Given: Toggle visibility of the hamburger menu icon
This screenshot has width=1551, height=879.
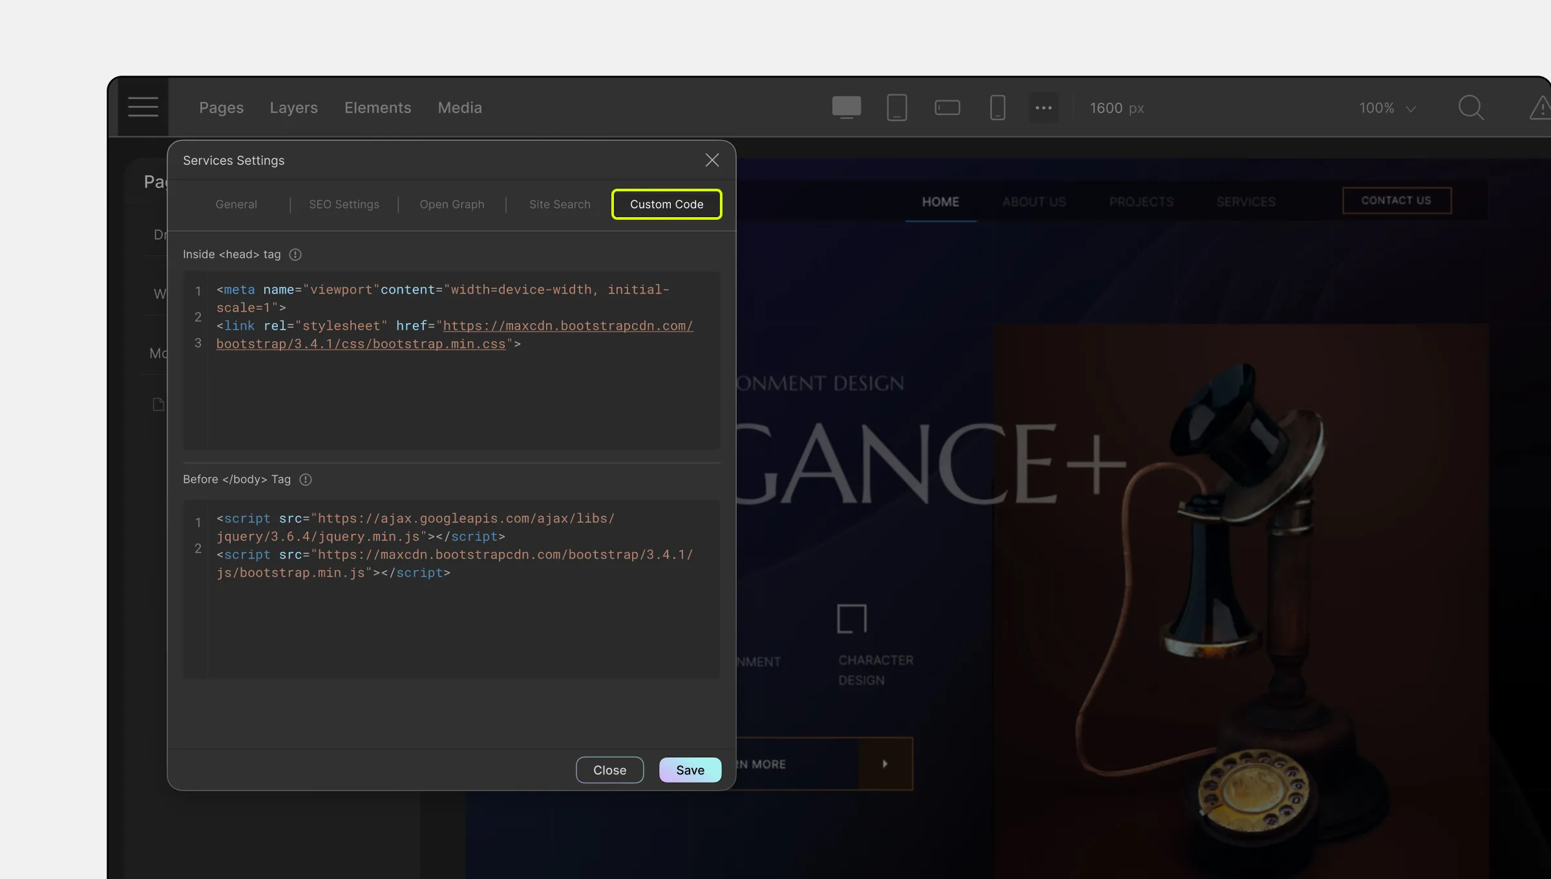Looking at the screenshot, I should click(144, 107).
